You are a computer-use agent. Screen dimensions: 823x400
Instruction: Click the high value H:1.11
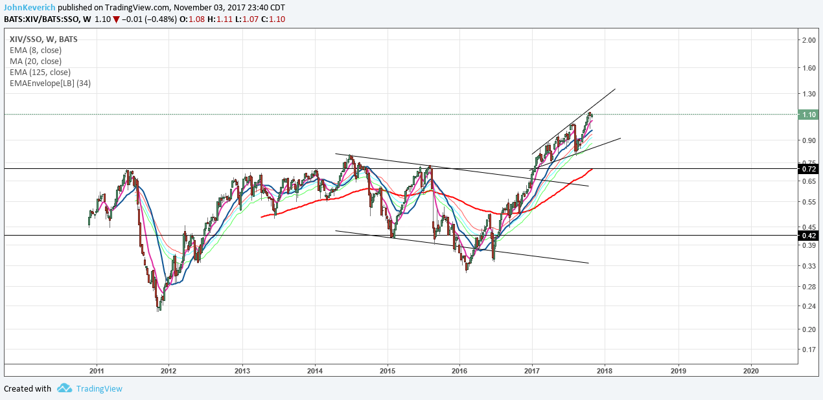click(219, 19)
